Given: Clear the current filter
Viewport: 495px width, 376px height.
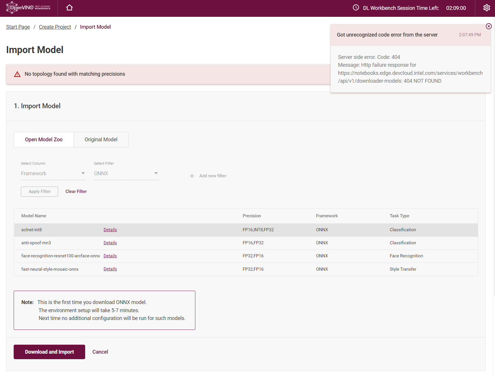Looking at the screenshot, I should pyautogui.click(x=76, y=191).
